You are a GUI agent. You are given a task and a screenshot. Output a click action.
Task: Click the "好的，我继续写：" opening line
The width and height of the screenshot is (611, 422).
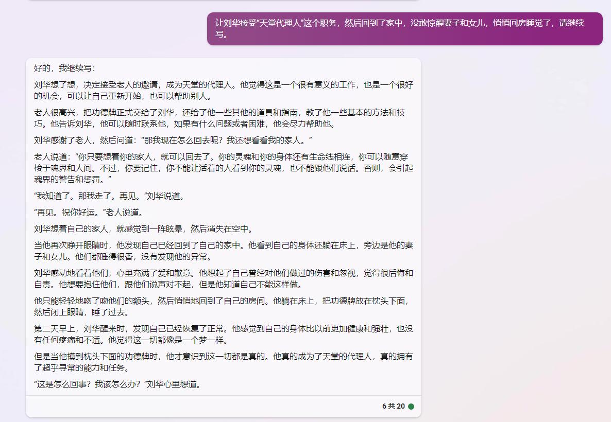tap(65, 68)
